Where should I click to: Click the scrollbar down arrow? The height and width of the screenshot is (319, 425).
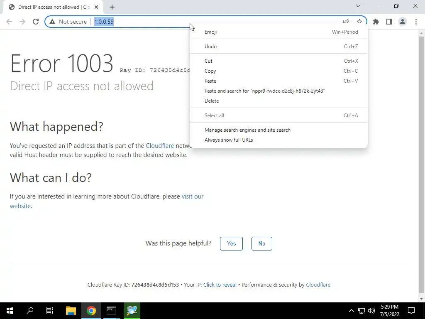pyautogui.click(x=421, y=298)
